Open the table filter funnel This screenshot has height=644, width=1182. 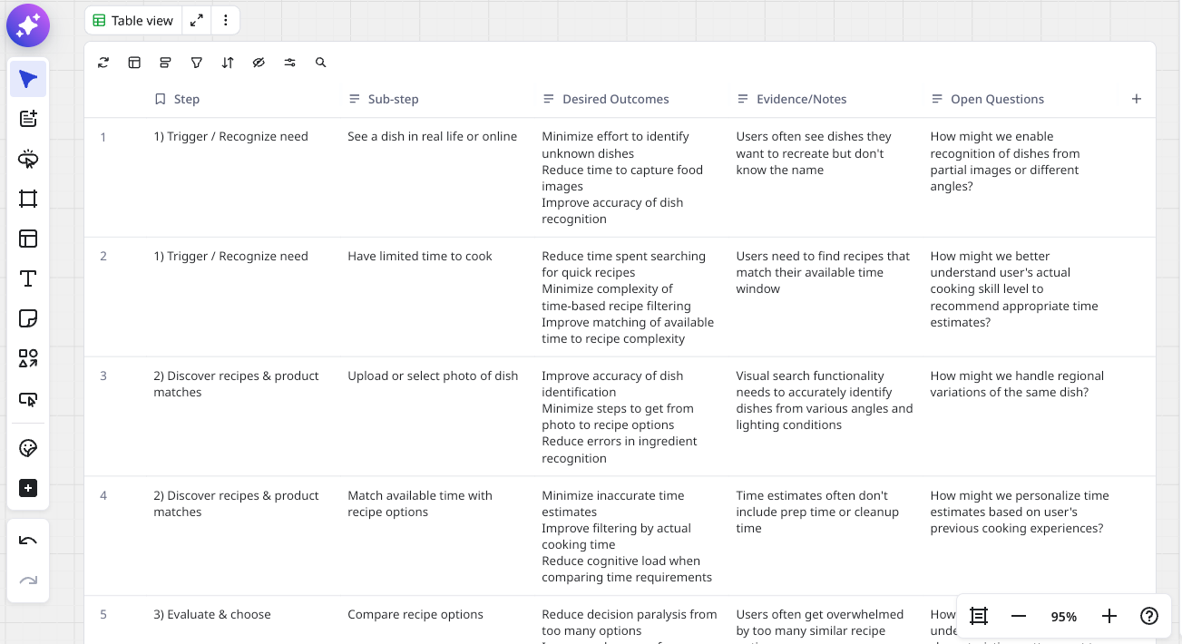tap(196, 63)
